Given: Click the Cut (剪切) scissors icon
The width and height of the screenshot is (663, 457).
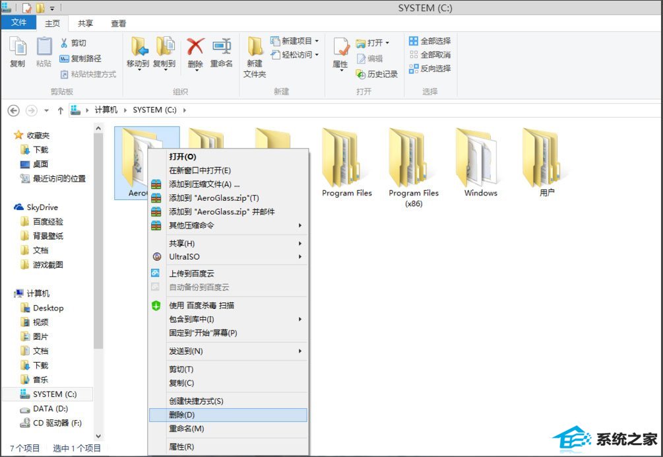Looking at the screenshot, I should (65, 43).
